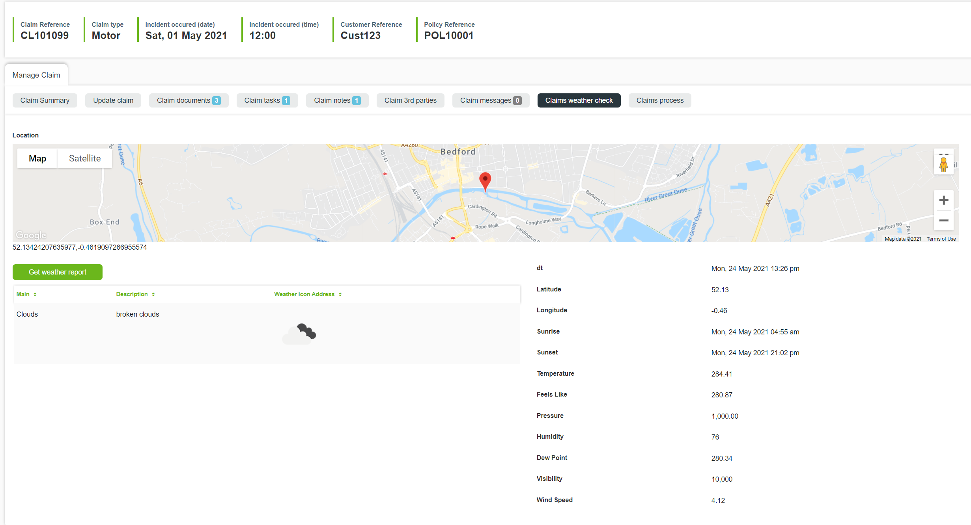Open the Claim tasks section
Viewport: 971px width, 525px height.
pos(267,100)
